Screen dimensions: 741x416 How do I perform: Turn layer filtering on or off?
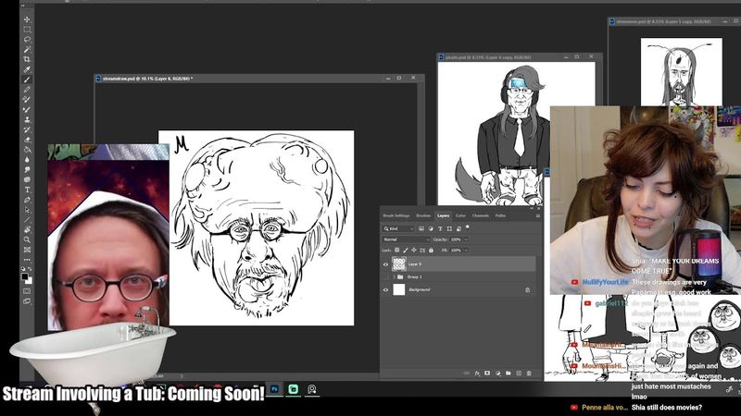[x=468, y=226]
